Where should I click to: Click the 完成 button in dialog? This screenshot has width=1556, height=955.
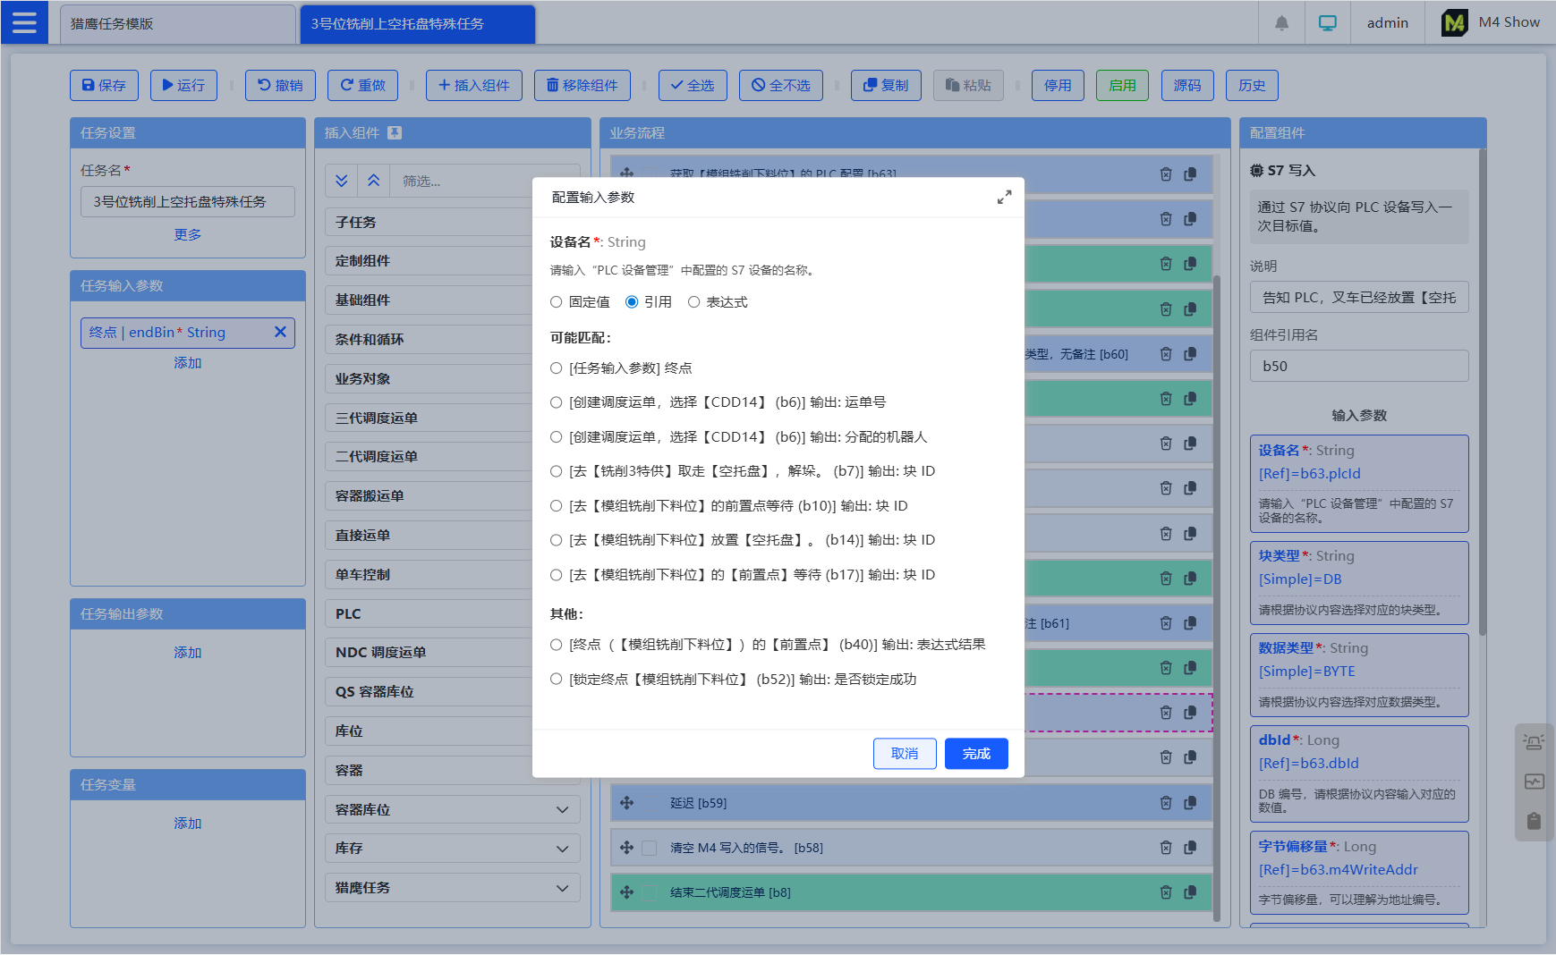pyautogui.click(x=975, y=754)
